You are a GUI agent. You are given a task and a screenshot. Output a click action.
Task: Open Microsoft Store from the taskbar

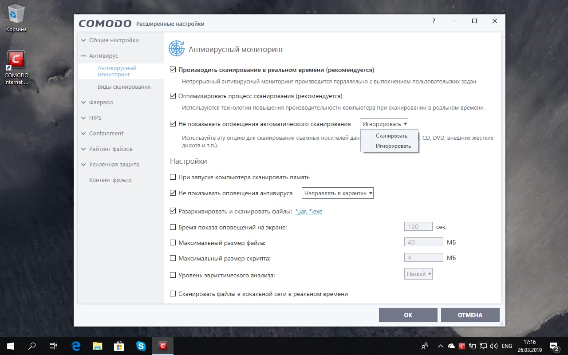click(119, 346)
